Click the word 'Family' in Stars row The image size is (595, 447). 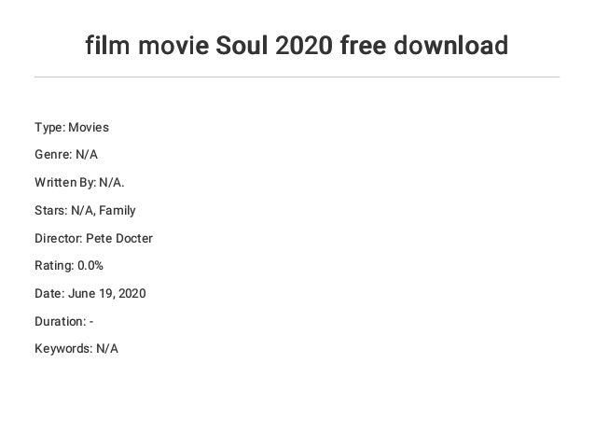(x=118, y=210)
